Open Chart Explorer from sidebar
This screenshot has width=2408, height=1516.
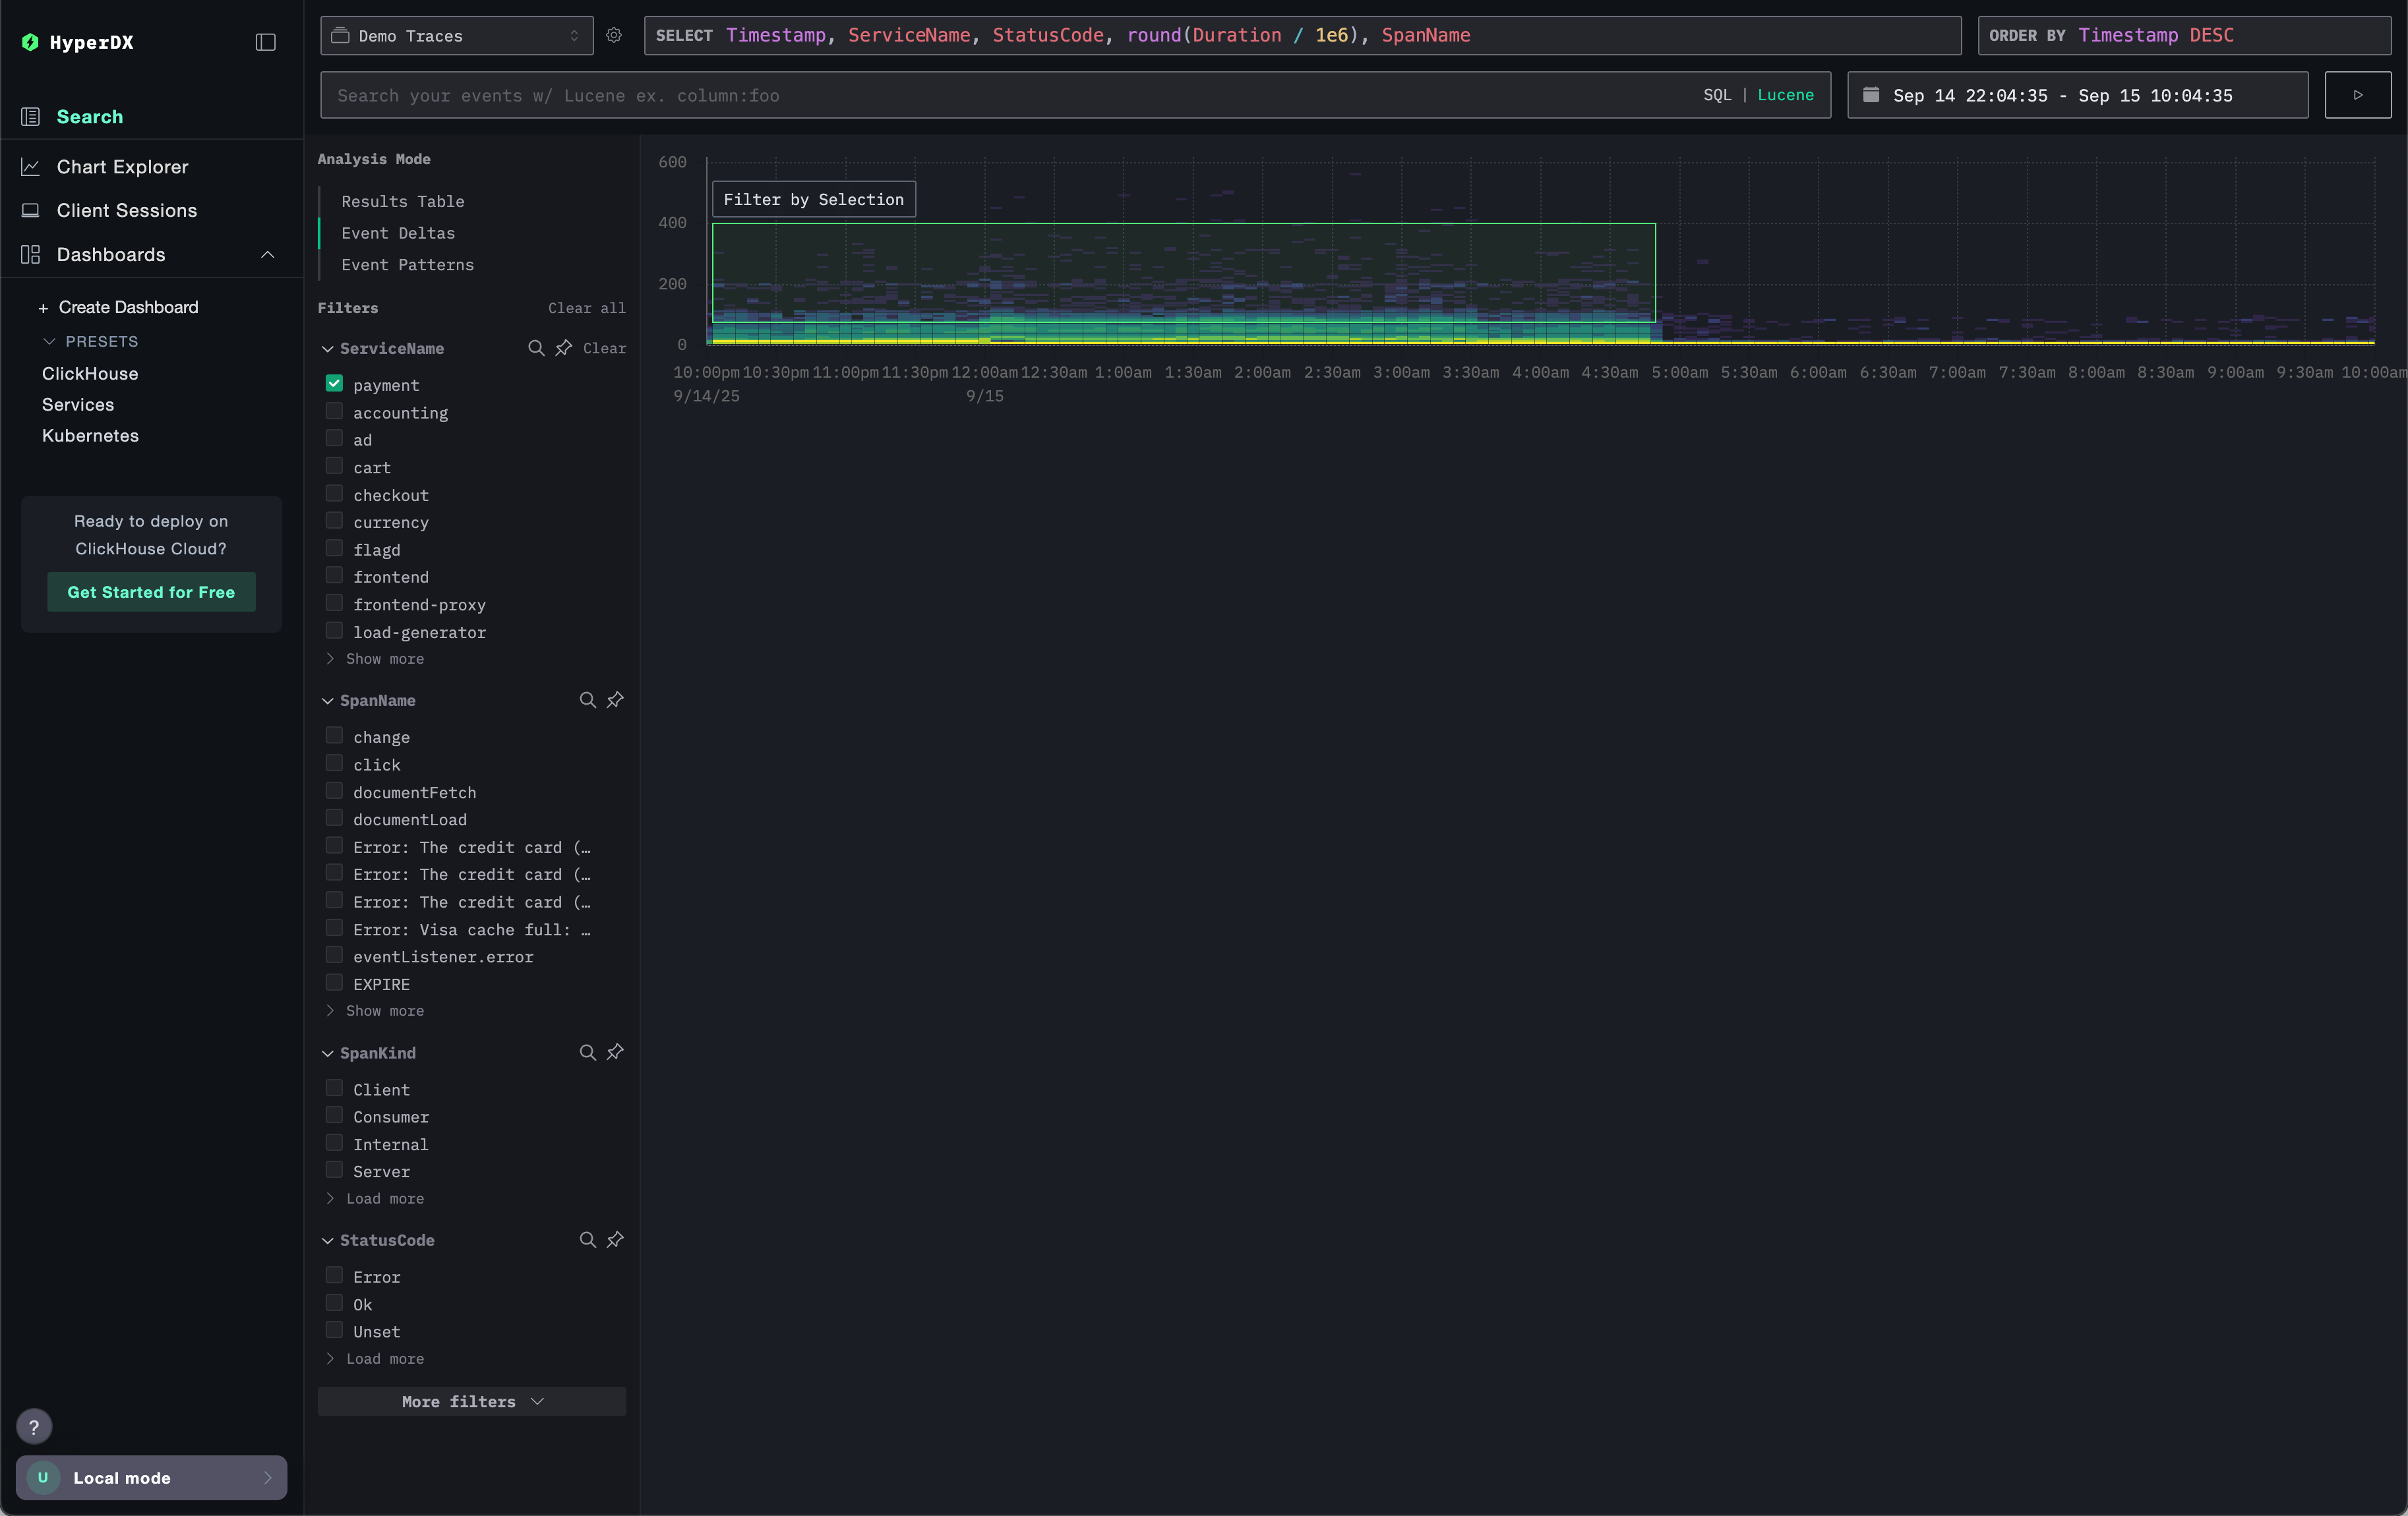click(122, 167)
